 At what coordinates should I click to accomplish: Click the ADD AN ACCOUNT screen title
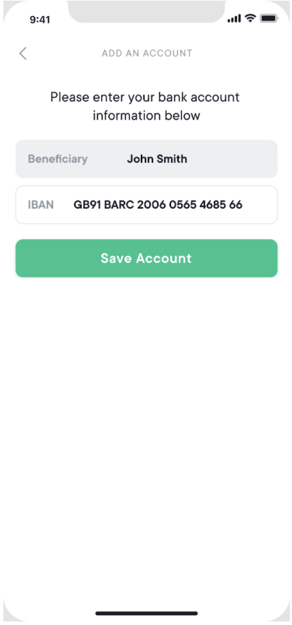click(x=147, y=53)
